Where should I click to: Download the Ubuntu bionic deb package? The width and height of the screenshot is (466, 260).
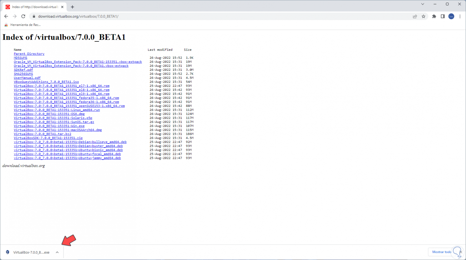coord(68,150)
